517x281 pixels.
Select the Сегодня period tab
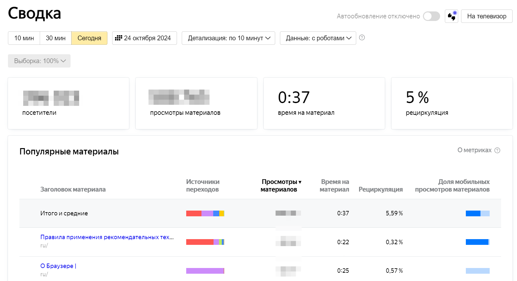point(89,38)
